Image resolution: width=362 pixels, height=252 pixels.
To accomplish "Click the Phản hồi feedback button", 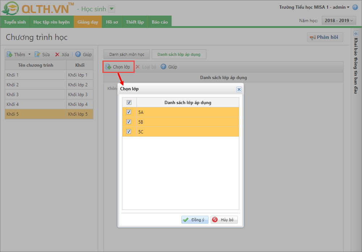I will click(325, 37).
